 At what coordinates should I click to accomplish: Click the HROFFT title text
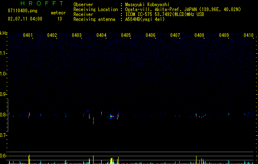(42, 3)
